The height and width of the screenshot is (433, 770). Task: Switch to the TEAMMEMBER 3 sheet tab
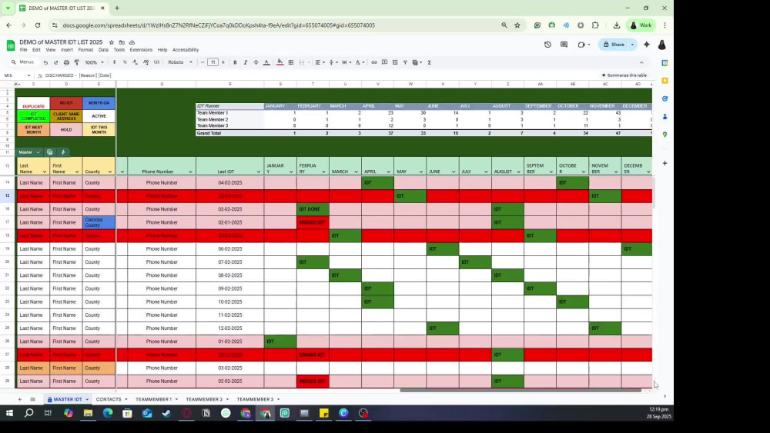click(x=255, y=400)
